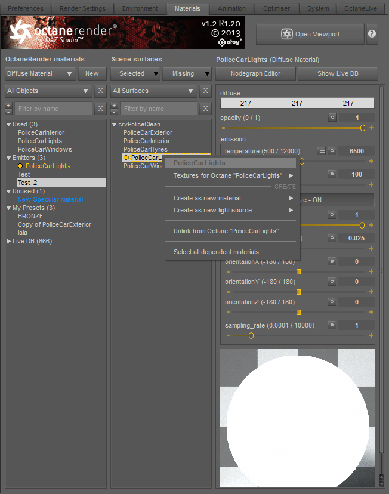This screenshot has height=494, width=389.
Task: Open the help question mark button
Action: 372,34
